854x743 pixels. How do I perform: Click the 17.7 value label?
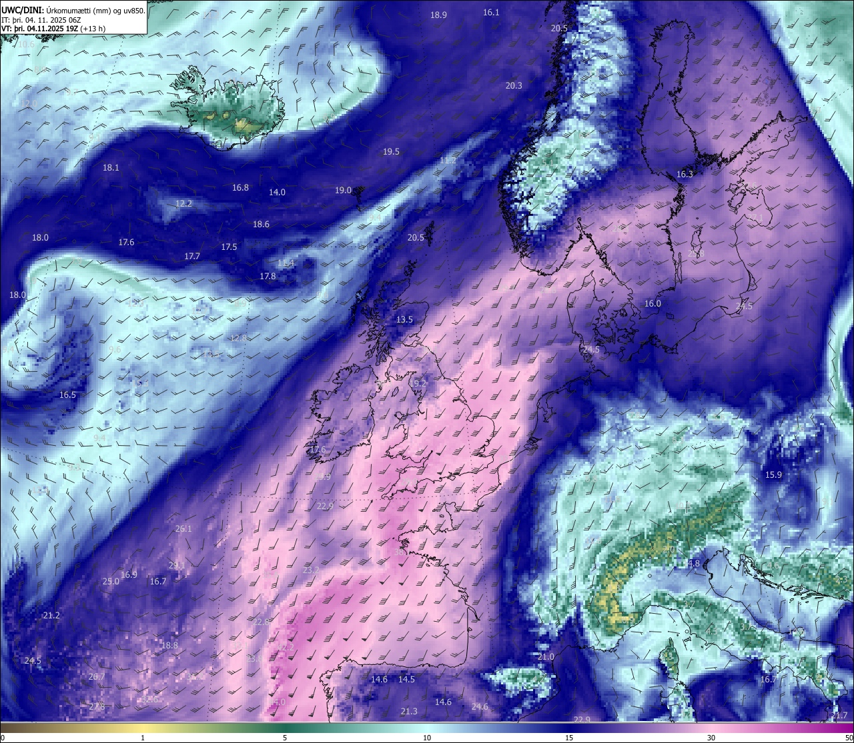pos(192,257)
